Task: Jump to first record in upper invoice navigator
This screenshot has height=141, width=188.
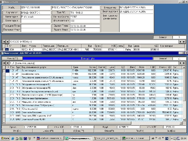Action: (4, 42)
